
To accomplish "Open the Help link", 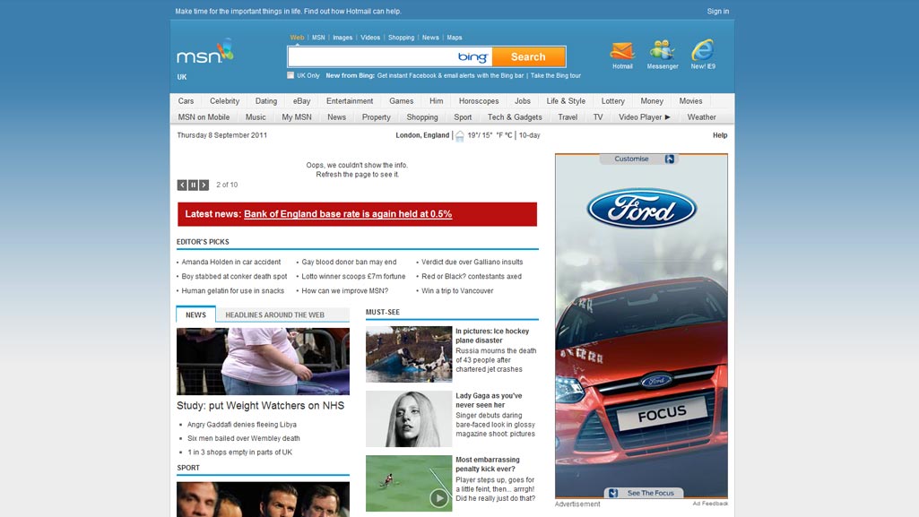I will point(720,135).
